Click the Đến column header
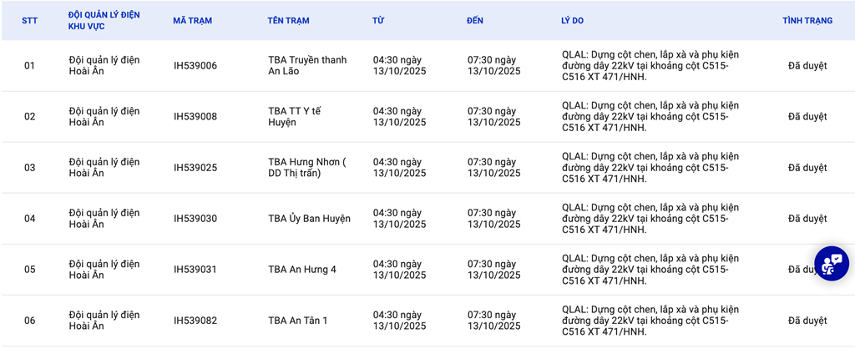This screenshot has width=855, height=349. (475, 21)
